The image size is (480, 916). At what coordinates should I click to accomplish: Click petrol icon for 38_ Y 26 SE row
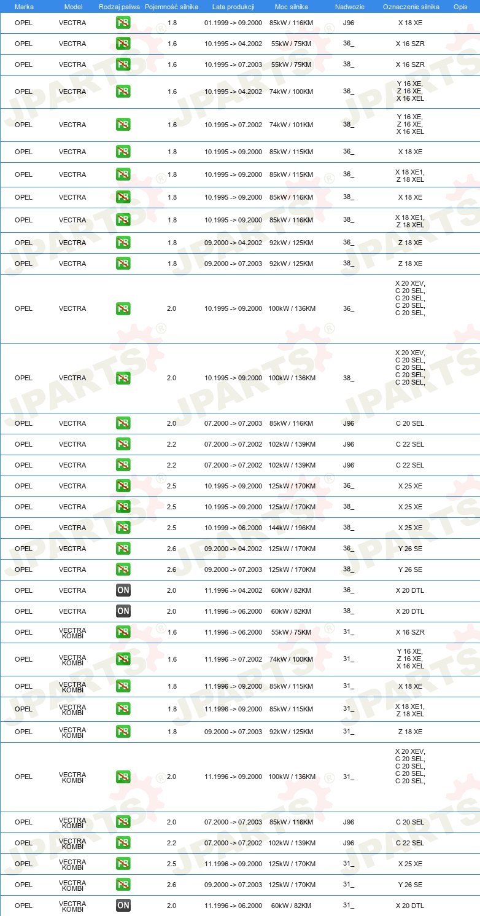[x=123, y=570]
